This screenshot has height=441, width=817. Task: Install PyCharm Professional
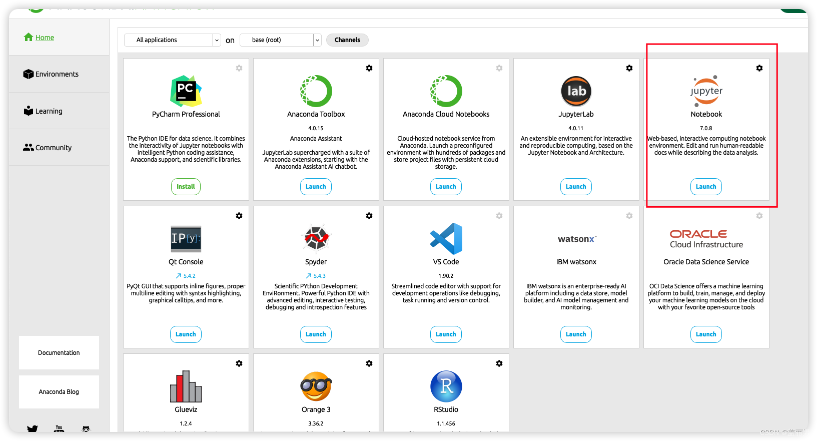186,187
